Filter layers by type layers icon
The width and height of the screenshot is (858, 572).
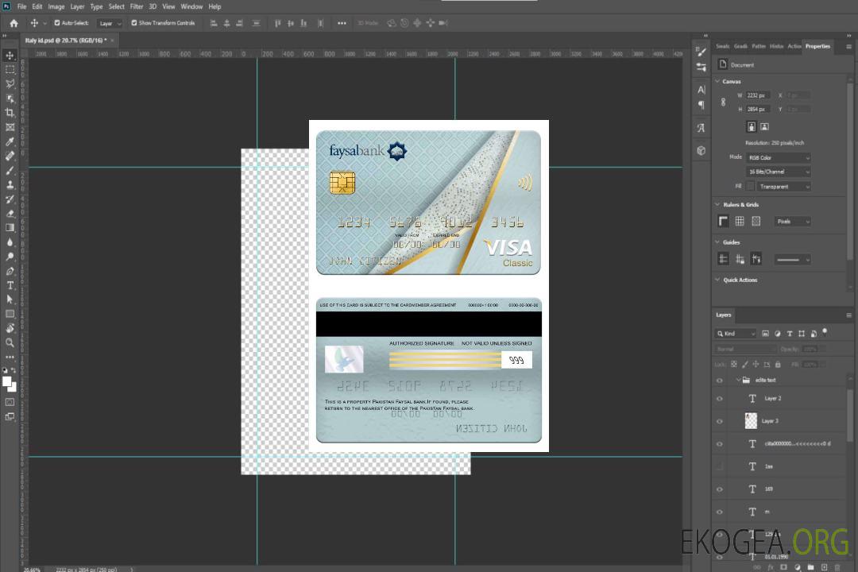pos(790,334)
